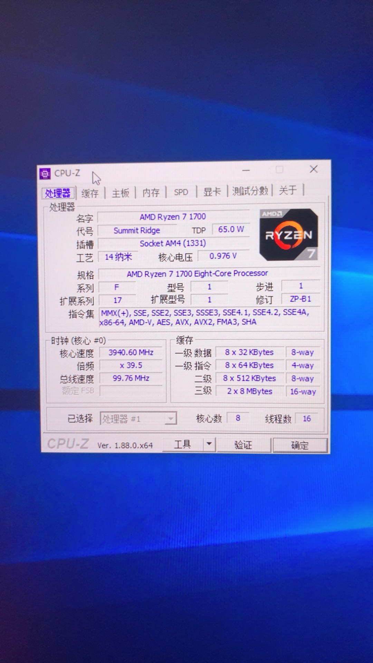Viewport: 373px width, 663px height.
Task: Click the Ryzen 7 processor logo
Action: pos(288,234)
